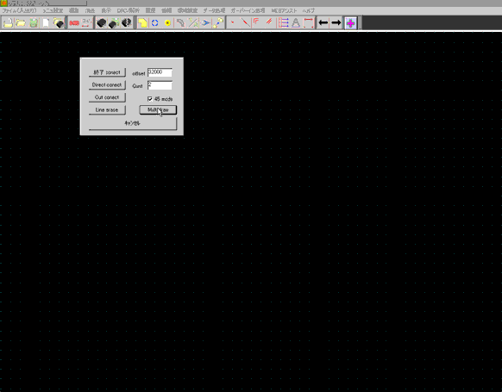
Task: Click the Direct conect button
Action: pyautogui.click(x=107, y=85)
